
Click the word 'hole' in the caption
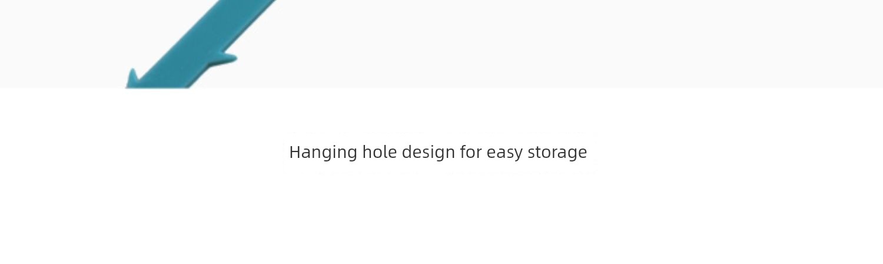pos(380,151)
